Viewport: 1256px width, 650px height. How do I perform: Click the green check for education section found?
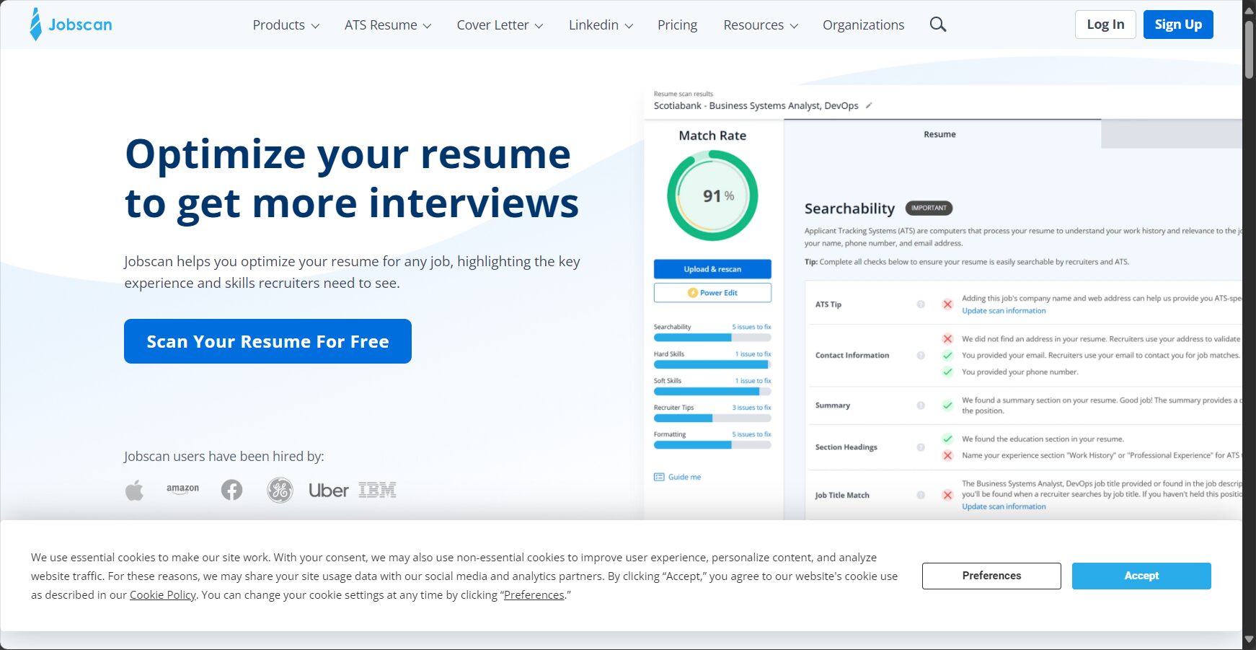pos(947,439)
